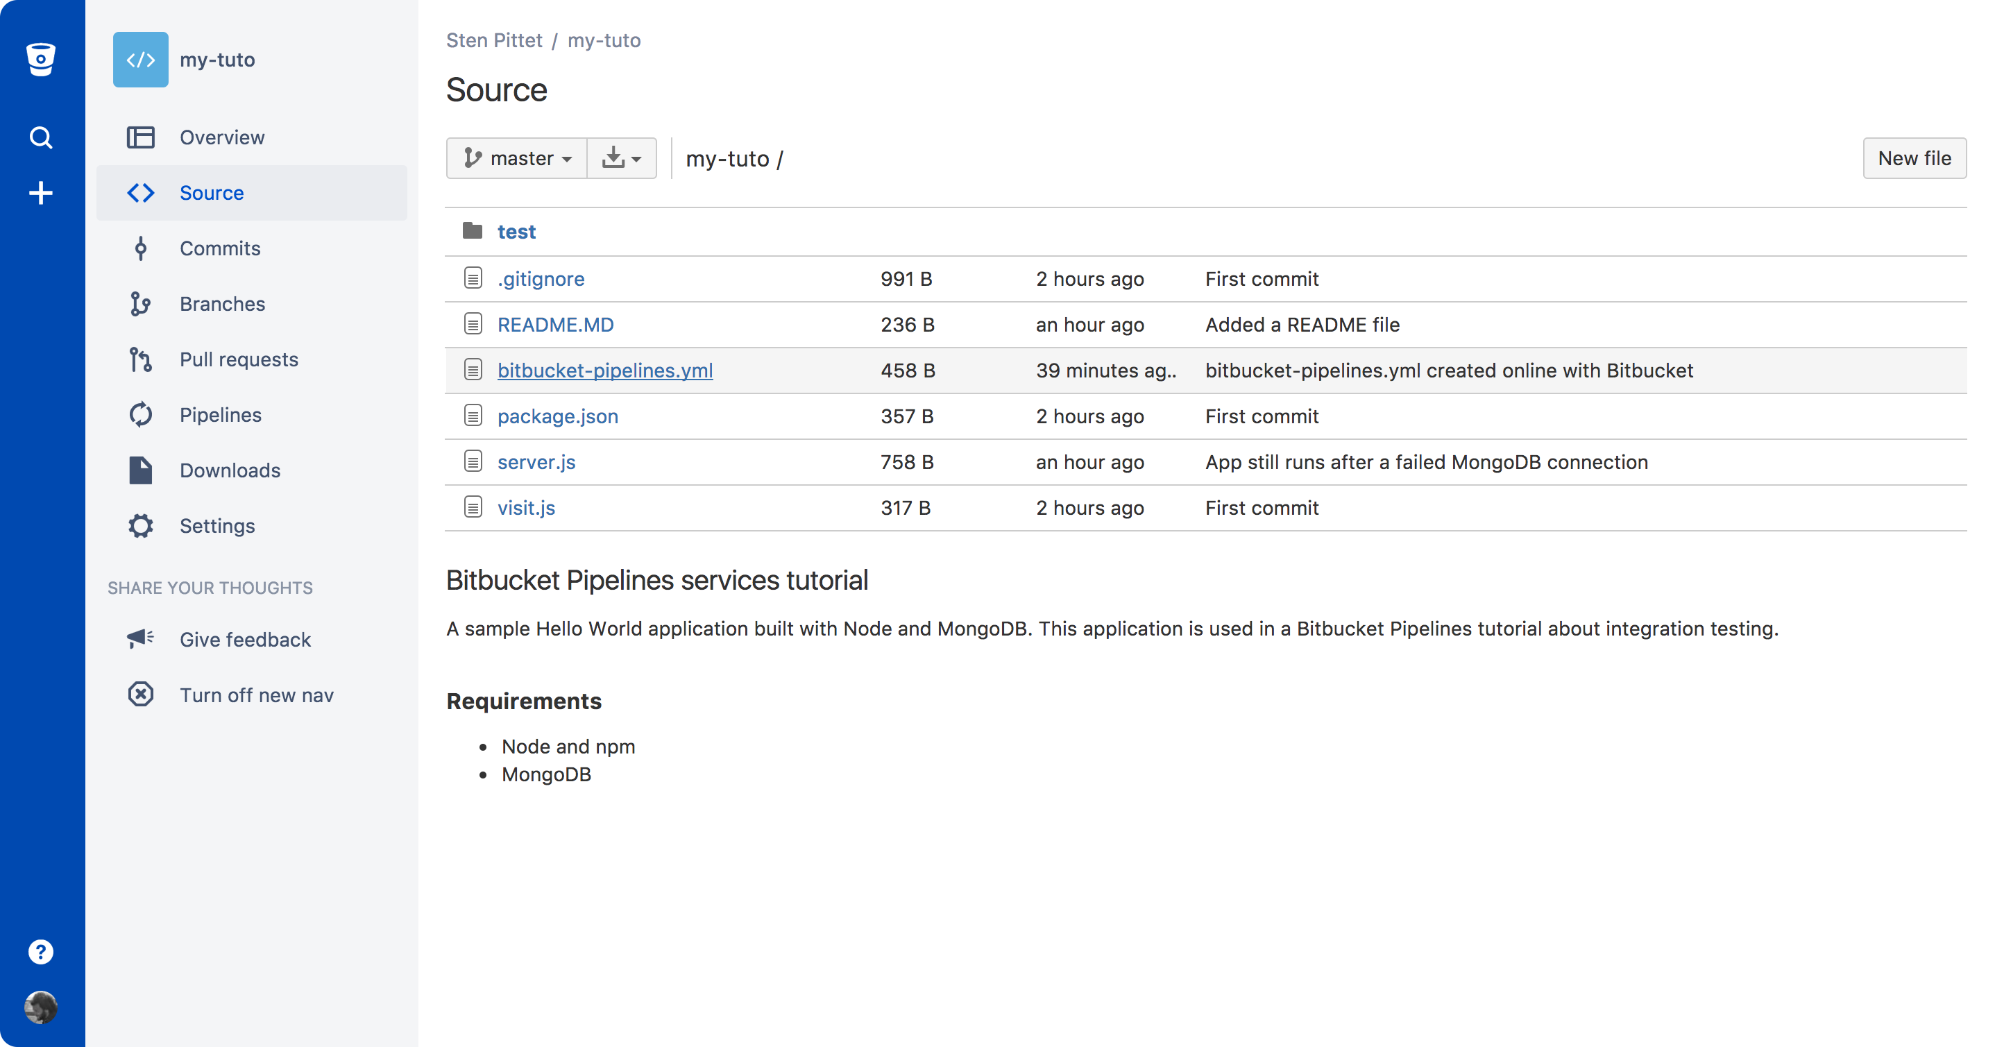This screenshot has height=1047, width=1995.
Task: Open help question mark icon
Action: (x=40, y=952)
